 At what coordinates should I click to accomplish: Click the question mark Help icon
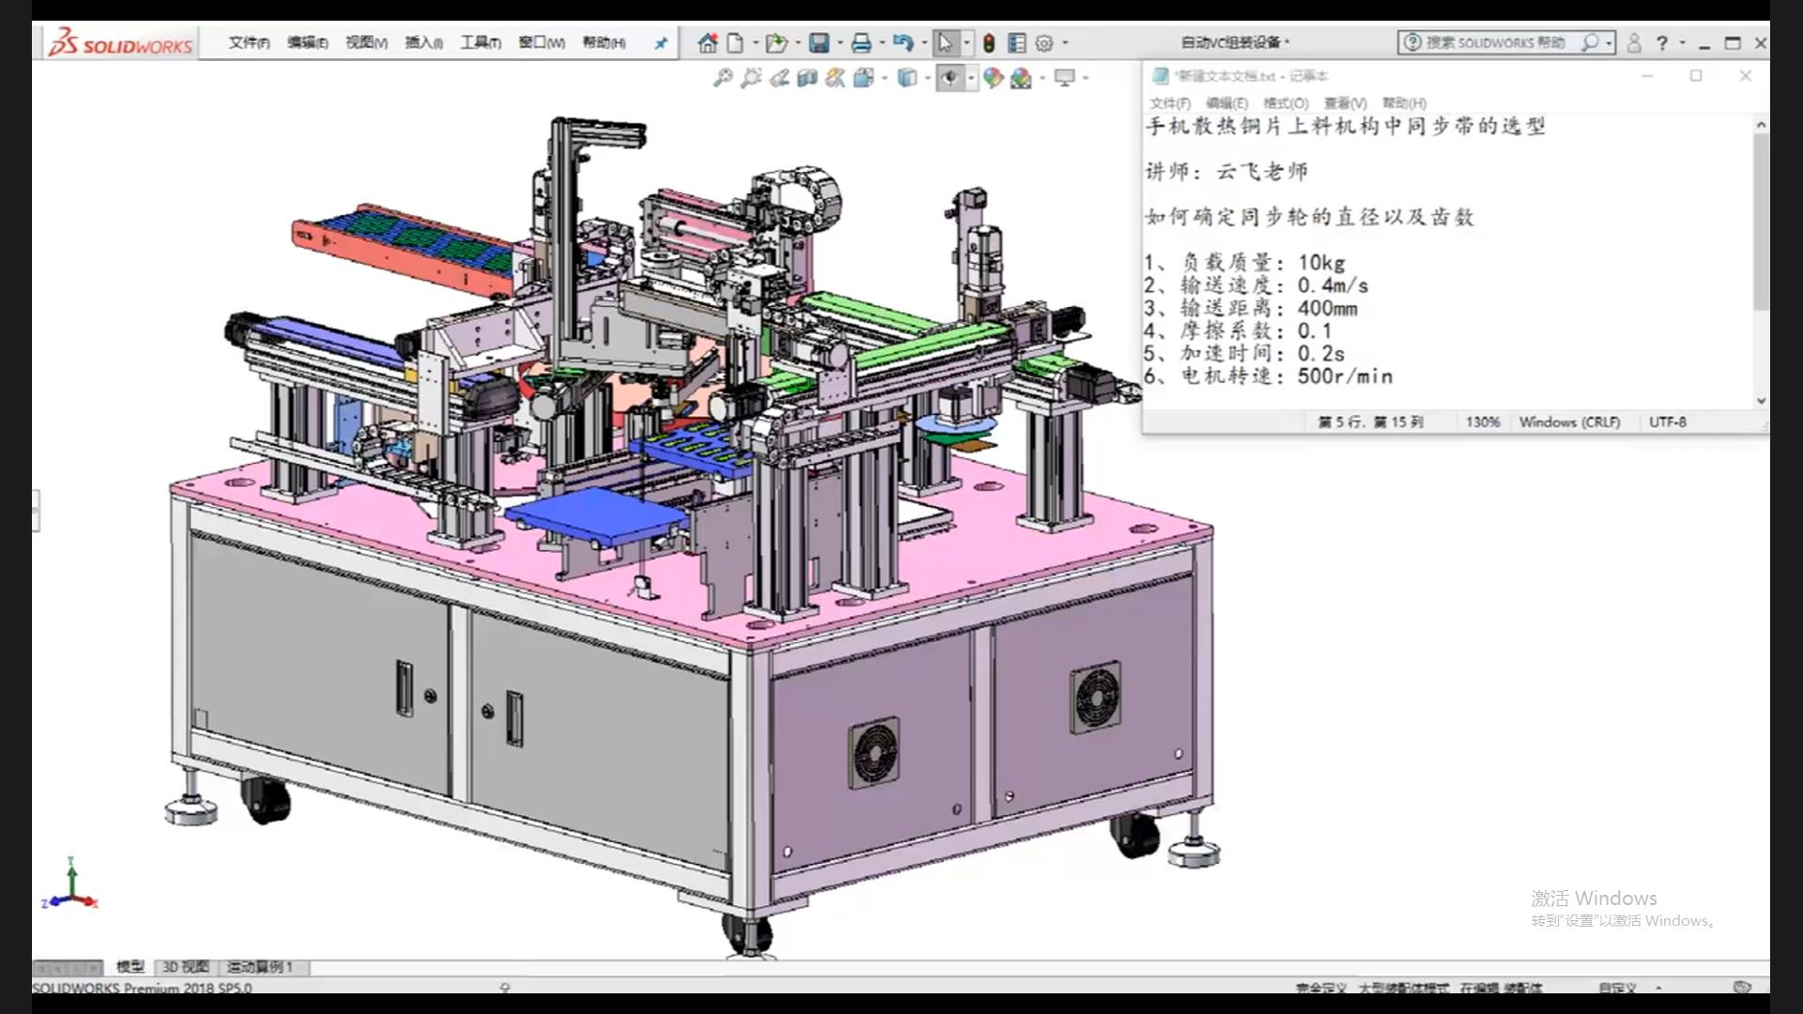1661,42
